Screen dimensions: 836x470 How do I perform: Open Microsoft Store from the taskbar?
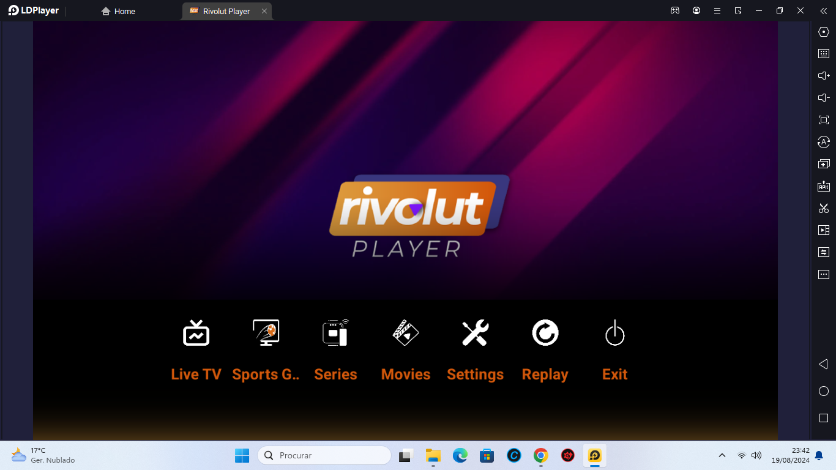point(487,455)
